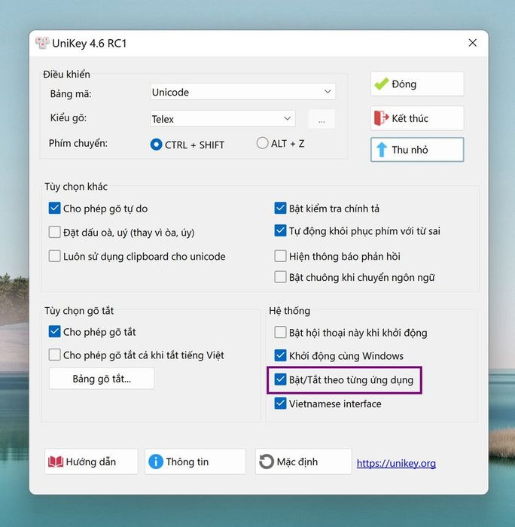515x527 pixels.
Task: Click the Thông tin info button
Action: pyautogui.click(x=194, y=462)
